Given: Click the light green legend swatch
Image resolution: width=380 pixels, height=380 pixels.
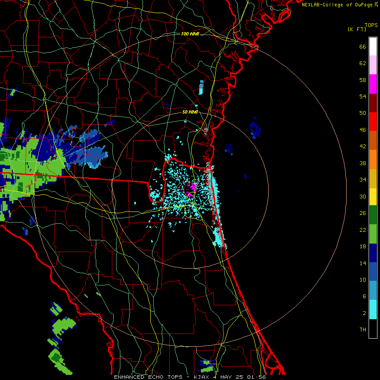Looking at the screenshot, I should (373, 234).
